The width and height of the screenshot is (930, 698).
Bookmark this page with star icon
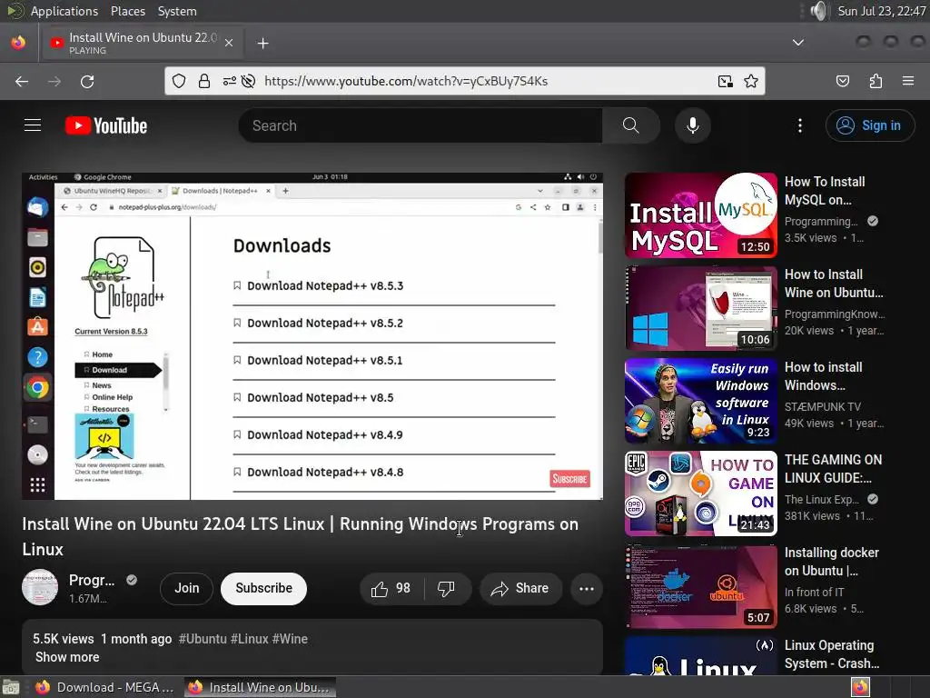click(x=751, y=81)
